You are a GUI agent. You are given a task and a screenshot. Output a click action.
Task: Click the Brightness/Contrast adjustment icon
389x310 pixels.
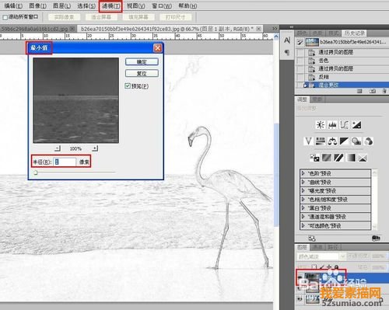[x=321, y=125]
